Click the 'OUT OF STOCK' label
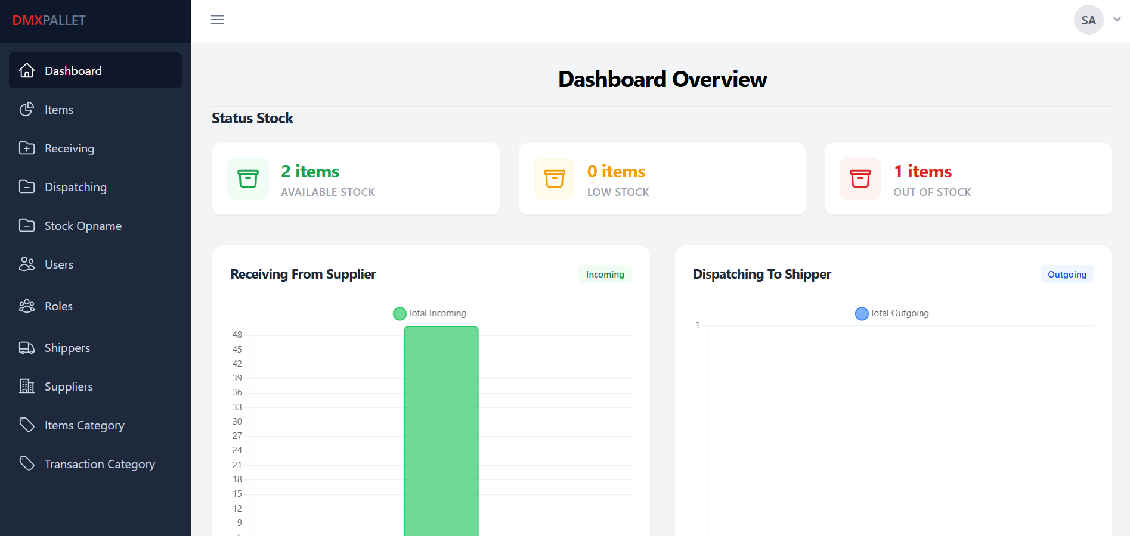This screenshot has height=536, width=1130. pyautogui.click(x=932, y=192)
